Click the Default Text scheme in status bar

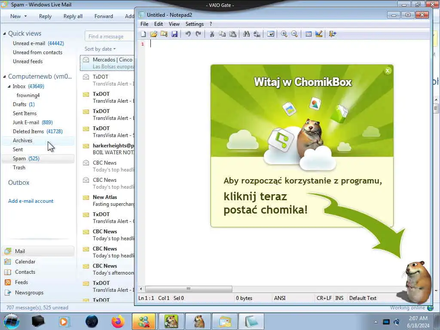(x=363, y=298)
